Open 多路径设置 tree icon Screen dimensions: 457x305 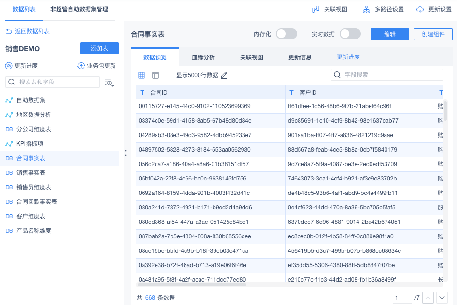[x=366, y=9]
